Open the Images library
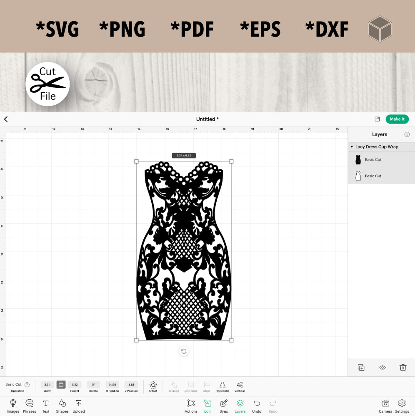Viewport: 415px width, 416px height. click(13, 406)
